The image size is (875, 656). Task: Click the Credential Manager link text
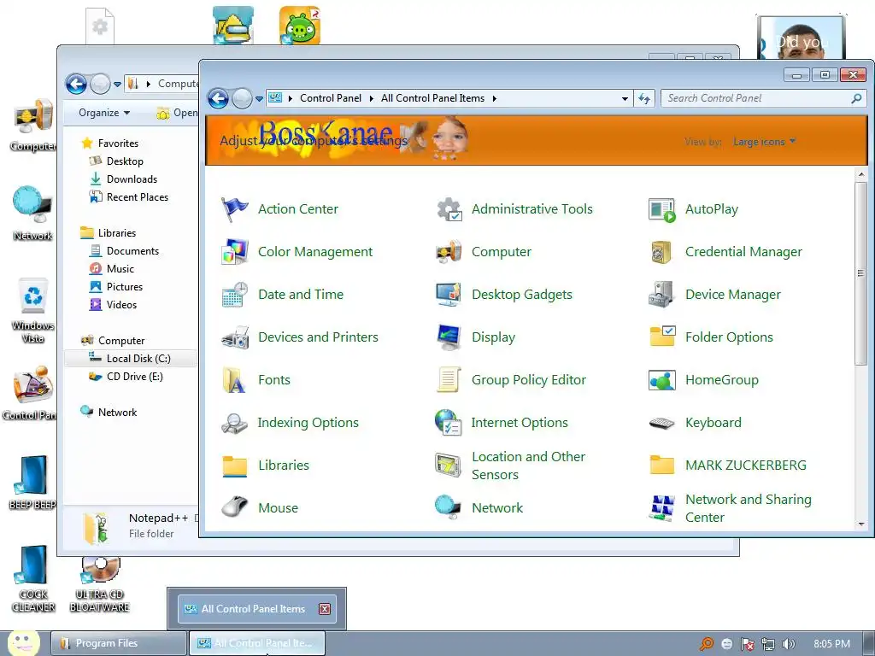[x=743, y=252]
